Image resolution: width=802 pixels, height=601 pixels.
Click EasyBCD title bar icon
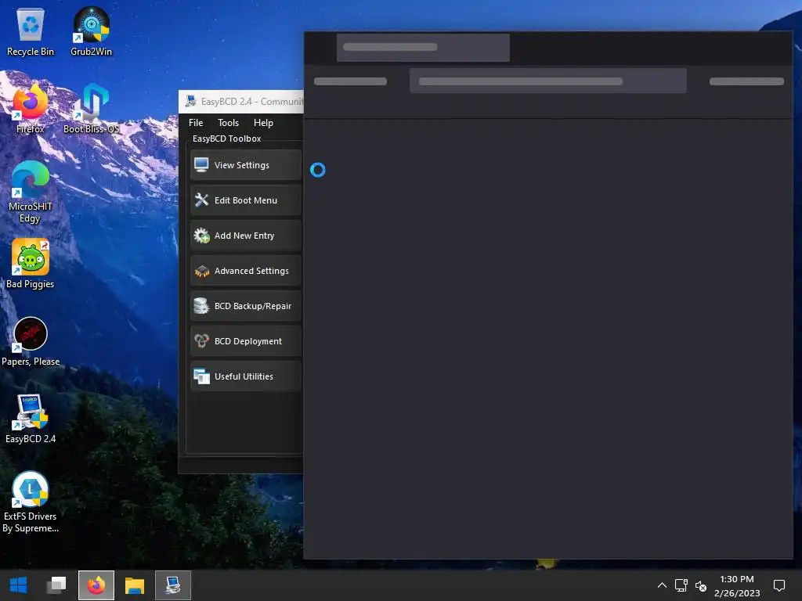click(x=191, y=101)
